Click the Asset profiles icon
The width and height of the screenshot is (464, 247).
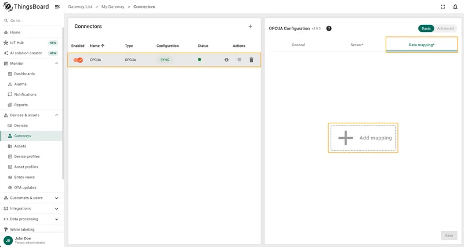(x=10, y=167)
